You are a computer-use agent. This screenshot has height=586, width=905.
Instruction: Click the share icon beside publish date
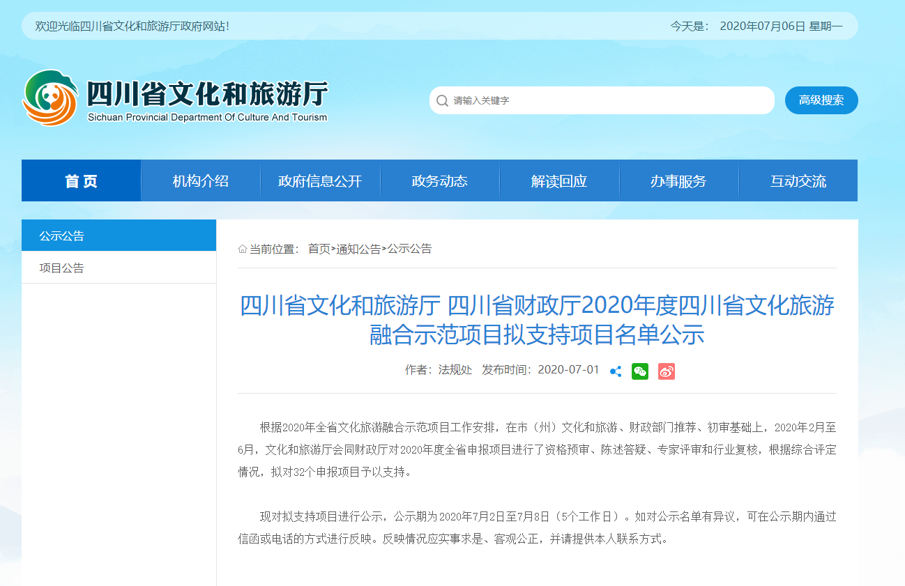coord(616,371)
